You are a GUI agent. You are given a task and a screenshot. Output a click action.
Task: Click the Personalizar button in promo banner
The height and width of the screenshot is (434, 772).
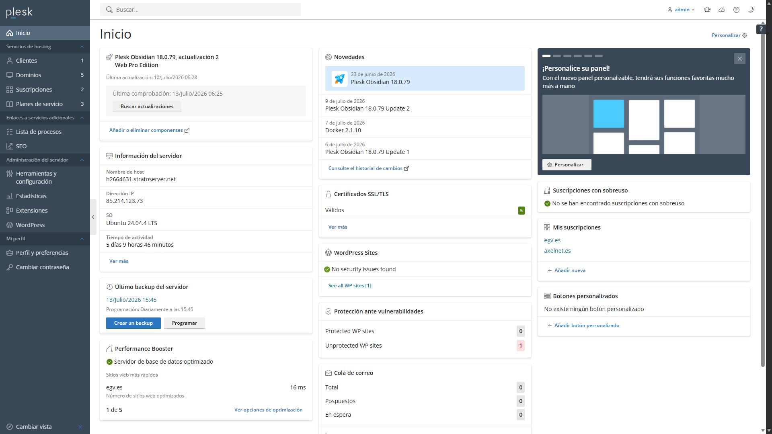pyautogui.click(x=567, y=165)
